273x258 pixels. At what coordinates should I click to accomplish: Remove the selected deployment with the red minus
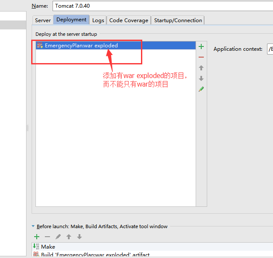coord(201,57)
